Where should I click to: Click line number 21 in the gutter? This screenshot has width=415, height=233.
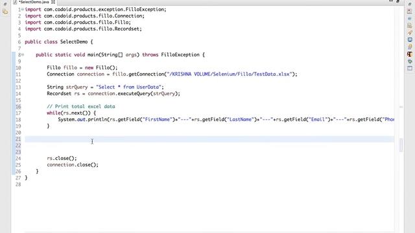coord(18,139)
